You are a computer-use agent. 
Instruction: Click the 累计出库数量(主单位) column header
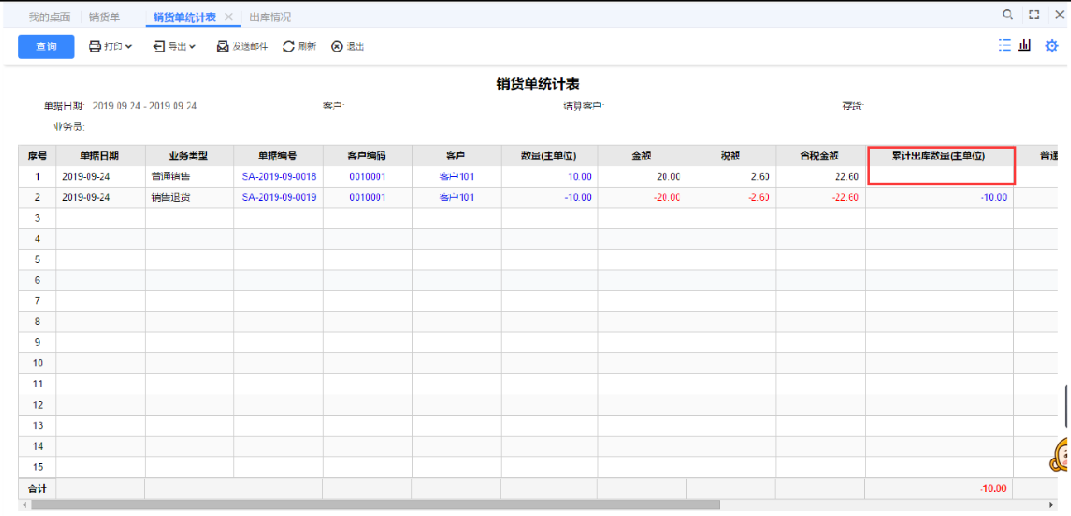(x=939, y=155)
